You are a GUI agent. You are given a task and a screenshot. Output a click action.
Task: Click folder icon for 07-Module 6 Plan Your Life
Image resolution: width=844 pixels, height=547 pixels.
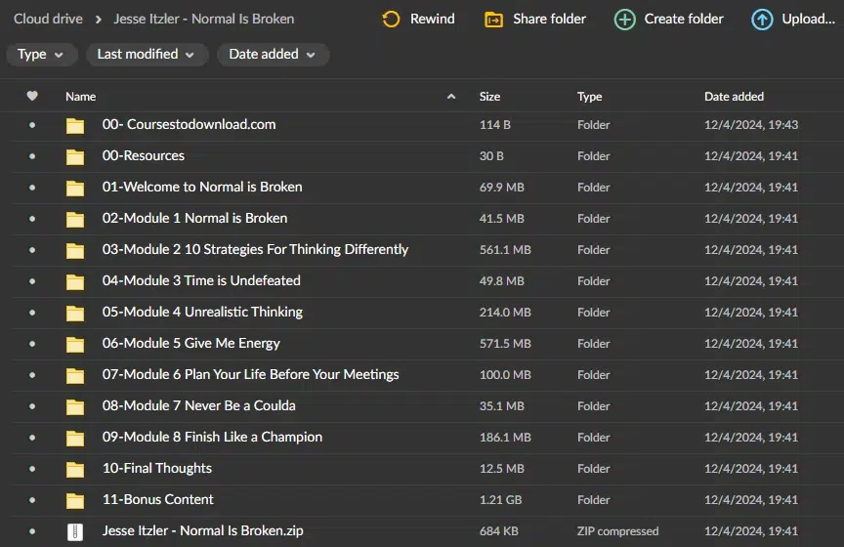(x=75, y=375)
